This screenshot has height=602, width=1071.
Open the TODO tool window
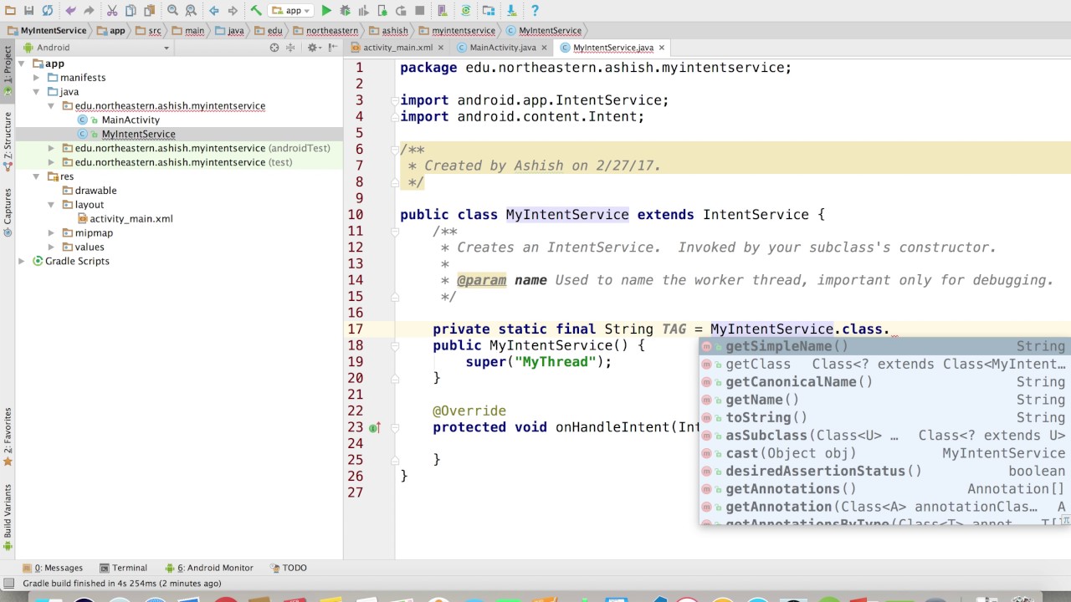[289, 568]
